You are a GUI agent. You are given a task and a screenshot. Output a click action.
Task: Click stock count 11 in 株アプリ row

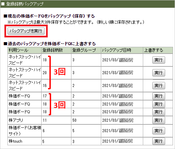click(x=45, y=120)
